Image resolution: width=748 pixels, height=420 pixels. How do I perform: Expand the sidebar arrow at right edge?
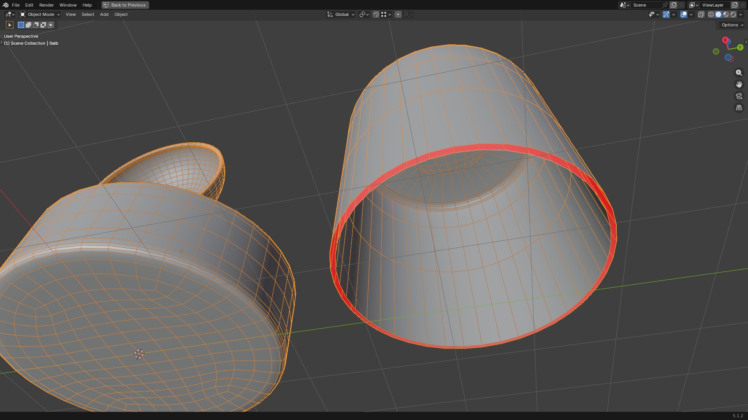click(746, 42)
